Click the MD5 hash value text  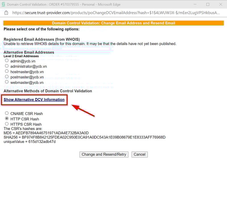(46, 133)
